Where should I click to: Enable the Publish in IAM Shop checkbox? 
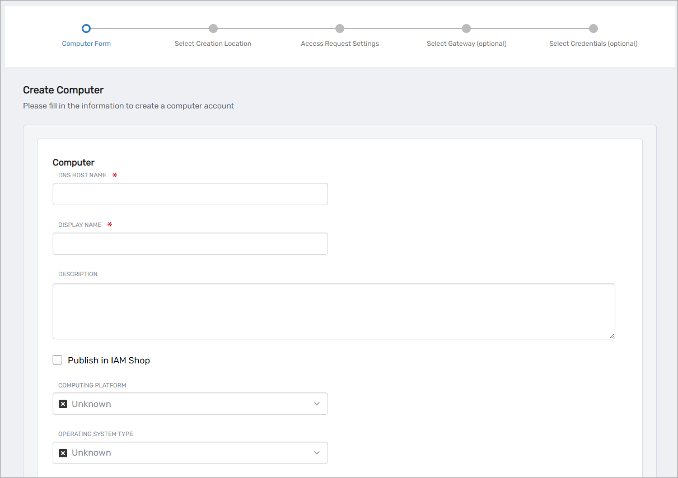pyautogui.click(x=57, y=359)
